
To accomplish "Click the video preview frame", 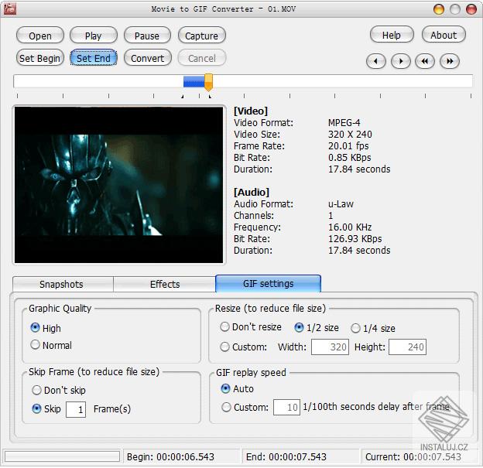I will [118, 185].
